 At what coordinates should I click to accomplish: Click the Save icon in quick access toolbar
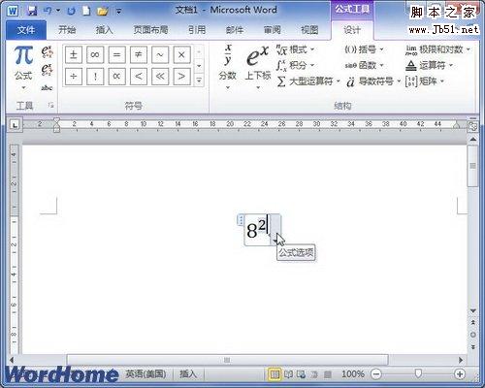click(x=32, y=11)
